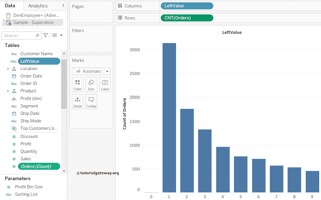This screenshot has width=321, height=200.
Task: Open the Color mark card
Action: click(77, 85)
